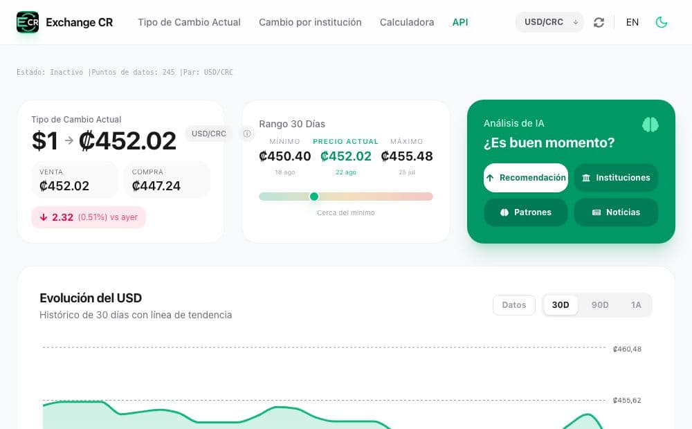Click the VENTA ₡452.02 box
692x429 pixels.
[x=75, y=180]
